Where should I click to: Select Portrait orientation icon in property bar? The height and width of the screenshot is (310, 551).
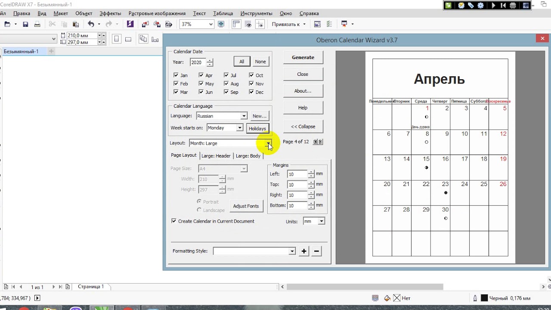click(116, 39)
